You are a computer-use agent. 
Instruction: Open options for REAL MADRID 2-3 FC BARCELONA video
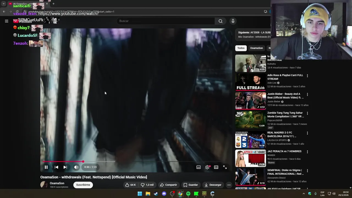[307, 133]
